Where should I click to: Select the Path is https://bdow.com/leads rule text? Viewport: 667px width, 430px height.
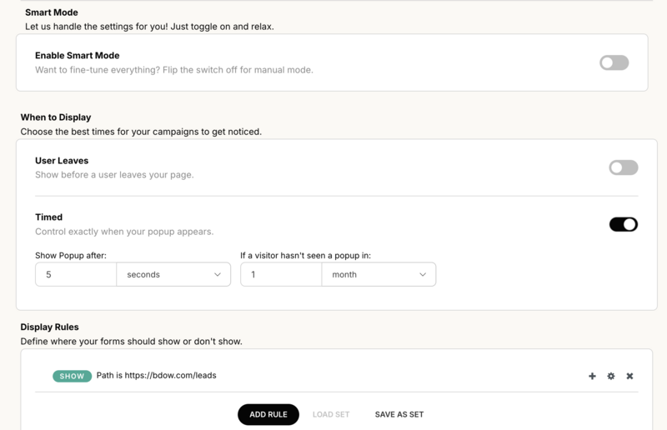tap(156, 376)
